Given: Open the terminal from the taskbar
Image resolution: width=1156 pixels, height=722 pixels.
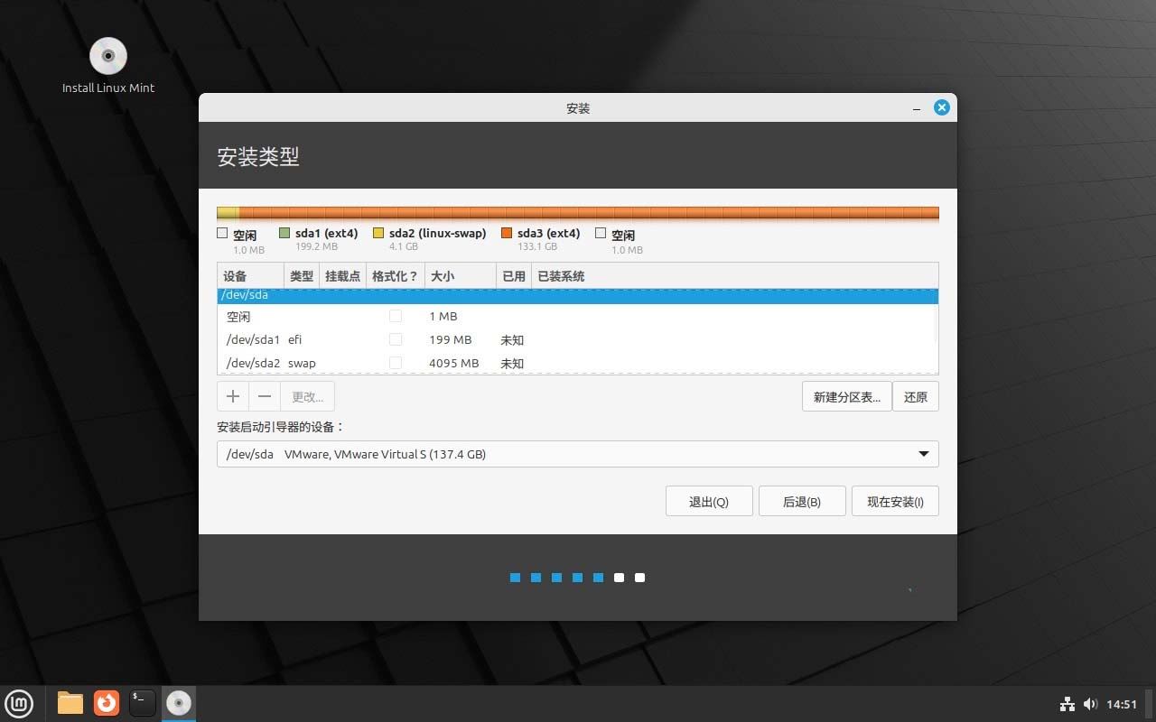Looking at the screenshot, I should coord(142,703).
